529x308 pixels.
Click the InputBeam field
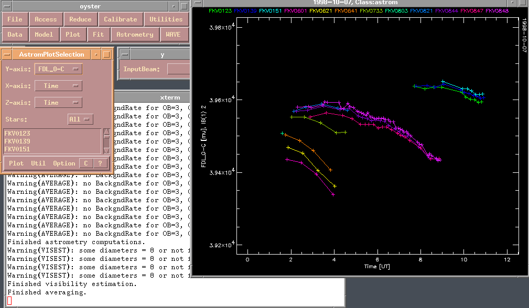click(178, 69)
